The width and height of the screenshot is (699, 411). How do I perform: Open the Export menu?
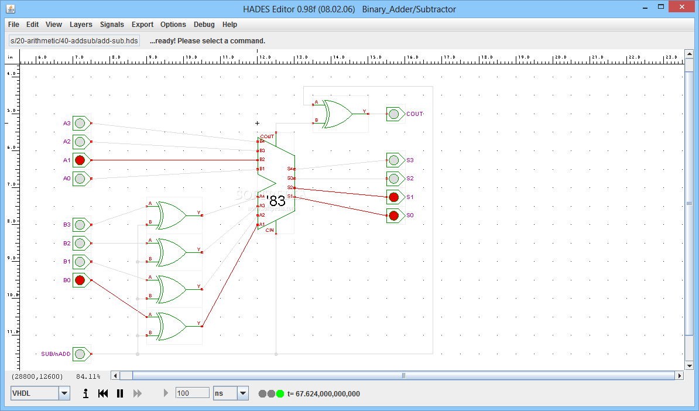pos(142,25)
